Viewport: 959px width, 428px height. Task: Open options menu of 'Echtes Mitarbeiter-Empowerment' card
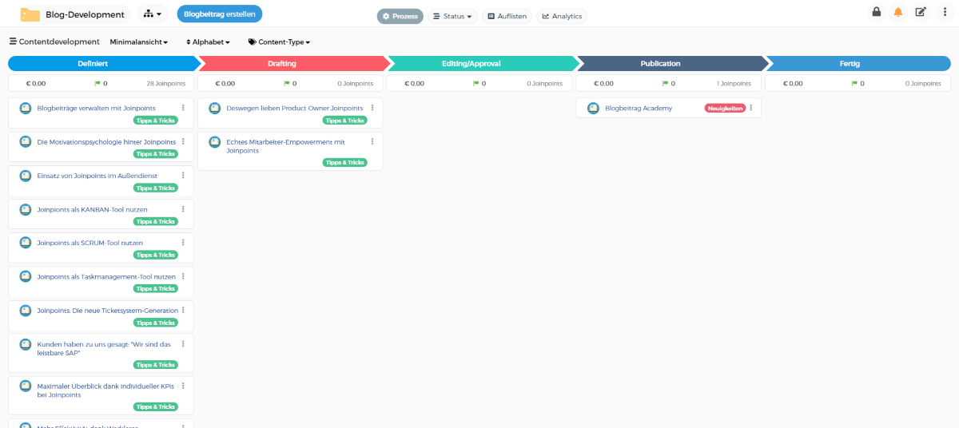(x=372, y=141)
